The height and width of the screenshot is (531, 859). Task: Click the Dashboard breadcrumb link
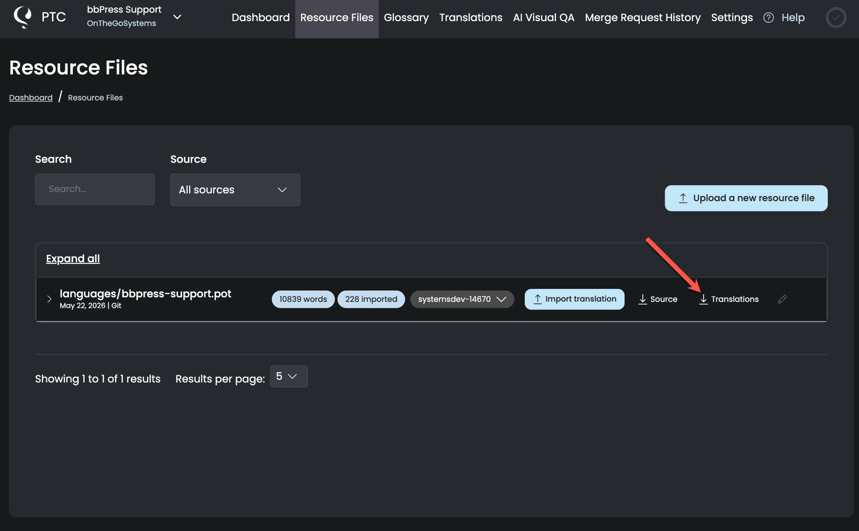(31, 98)
